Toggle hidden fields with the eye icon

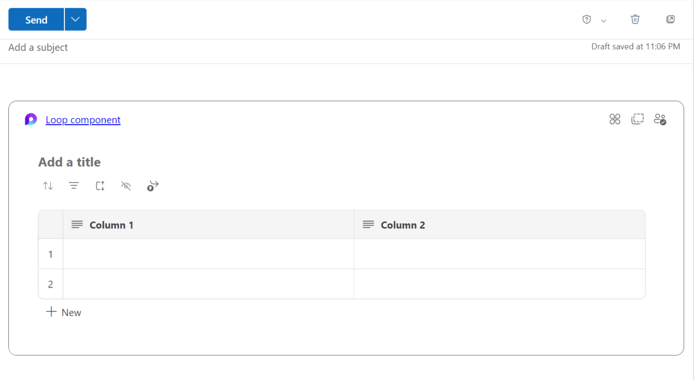126,185
